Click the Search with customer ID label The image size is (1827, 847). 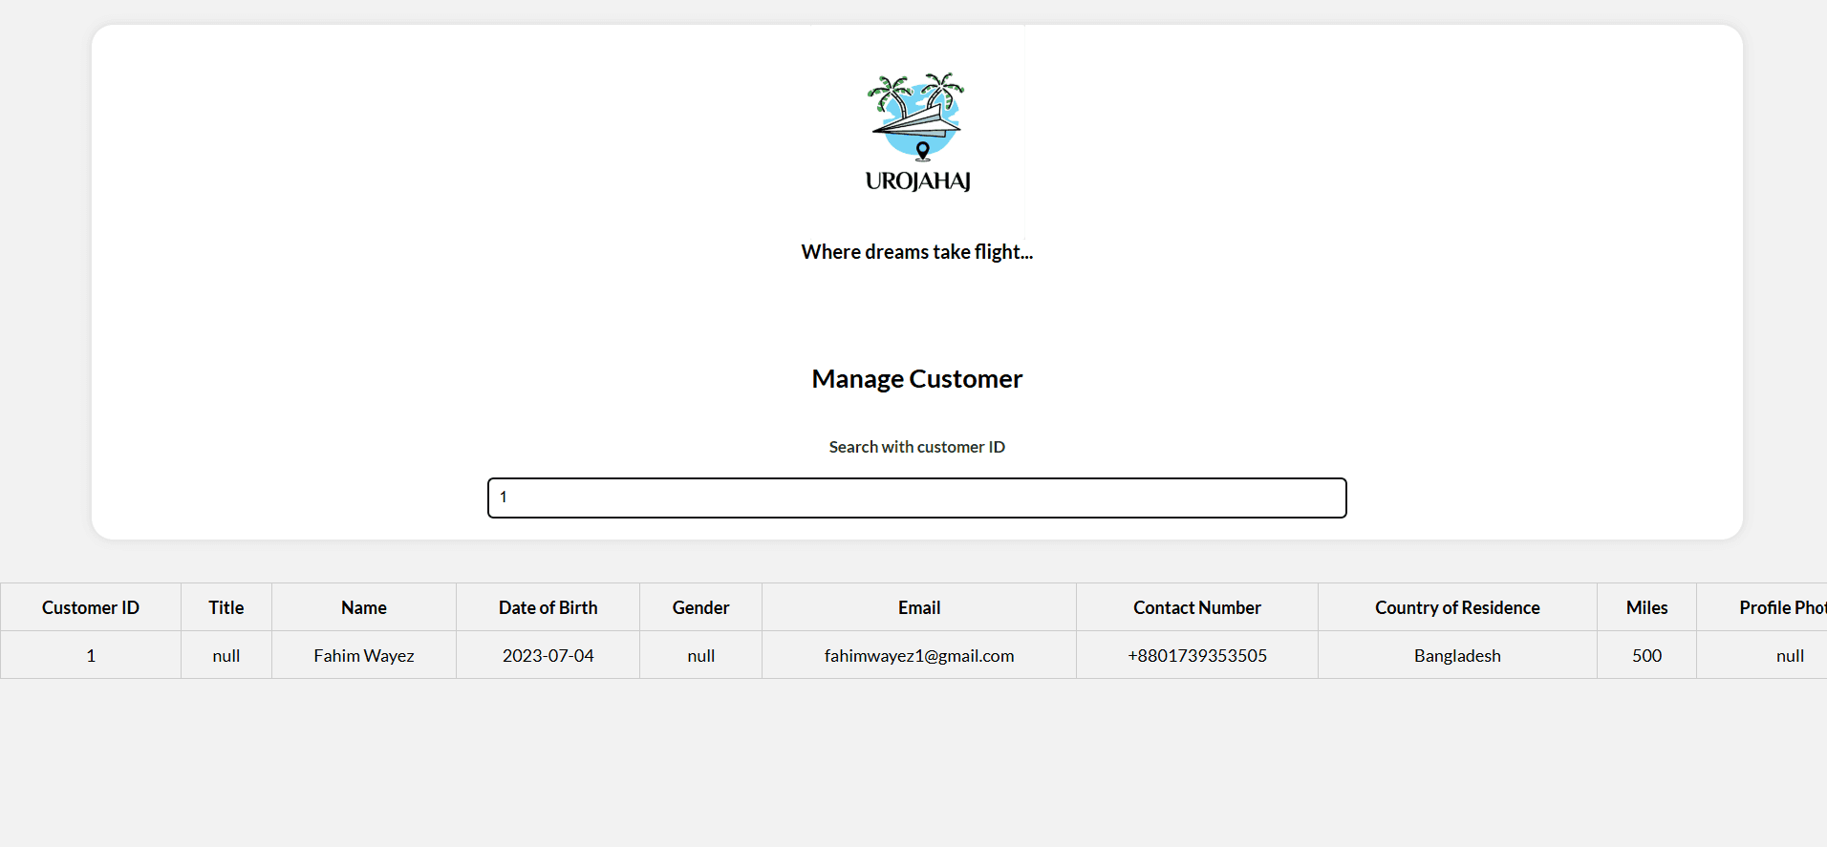916,447
